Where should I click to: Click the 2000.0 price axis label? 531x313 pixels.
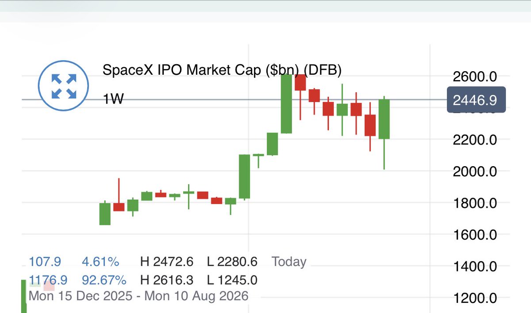click(x=474, y=172)
